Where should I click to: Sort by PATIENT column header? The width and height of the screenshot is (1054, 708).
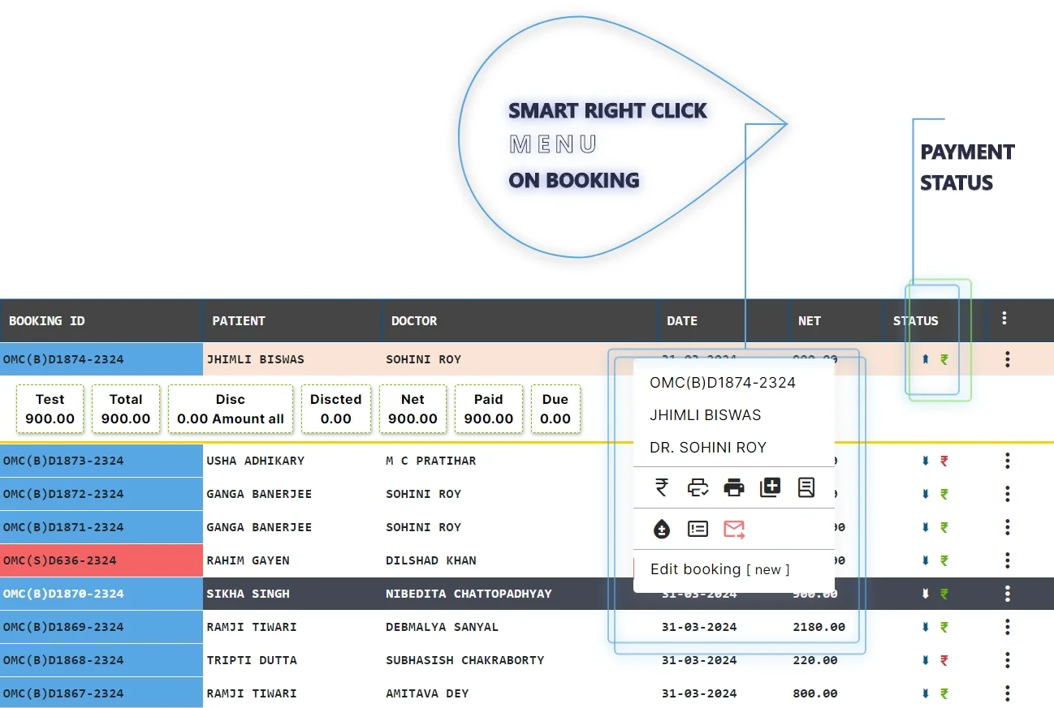point(239,320)
